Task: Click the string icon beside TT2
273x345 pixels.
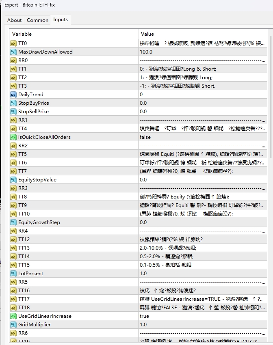Action: [13, 78]
